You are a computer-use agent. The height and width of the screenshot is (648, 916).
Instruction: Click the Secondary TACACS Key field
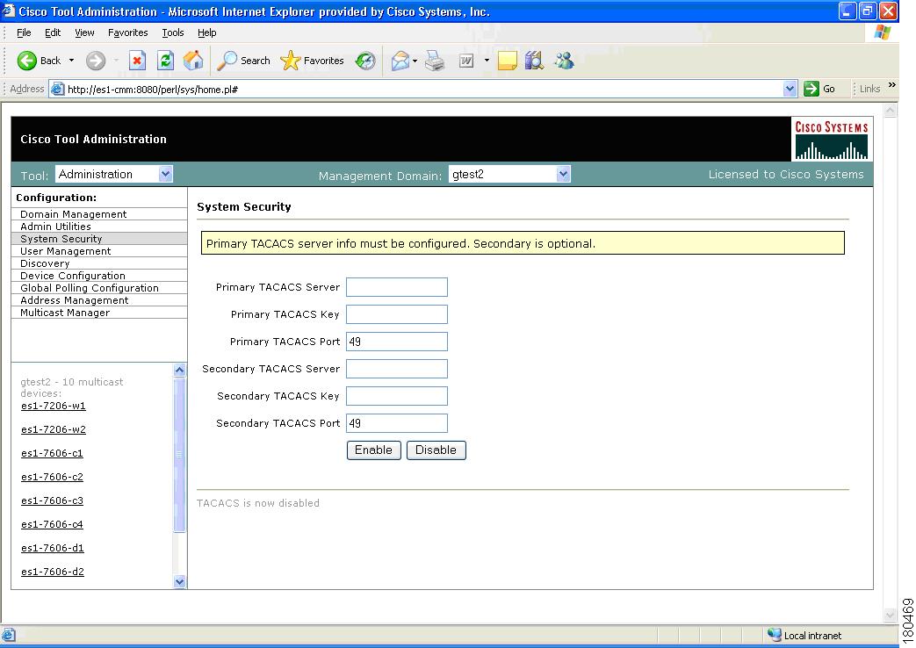coord(397,396)
